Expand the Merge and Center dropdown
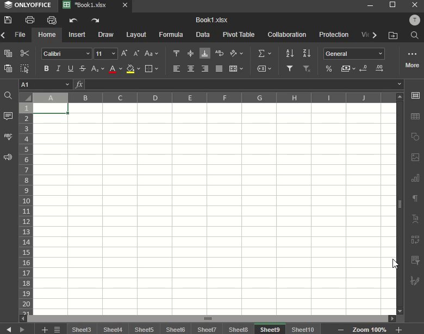Screen dimensions: 424x334 [241, 69]
